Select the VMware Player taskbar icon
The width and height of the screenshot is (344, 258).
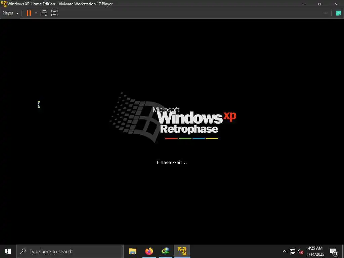182,251
